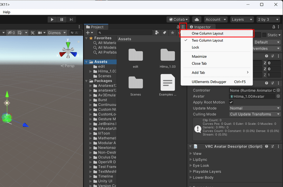Click the component editor tools icon

pos(33,33)
